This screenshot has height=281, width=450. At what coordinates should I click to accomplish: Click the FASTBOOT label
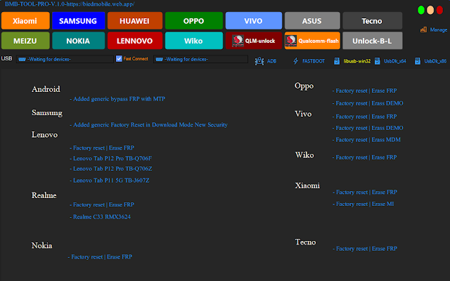click(x=314, y=61)
